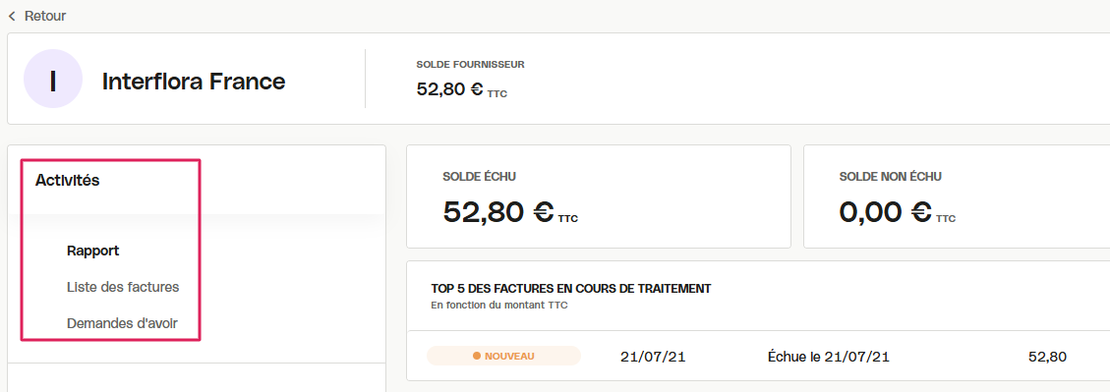This screenshot has width=1110, height=392.
Task: Select the Interflora France supplier name
Action: tap(194, 82)
